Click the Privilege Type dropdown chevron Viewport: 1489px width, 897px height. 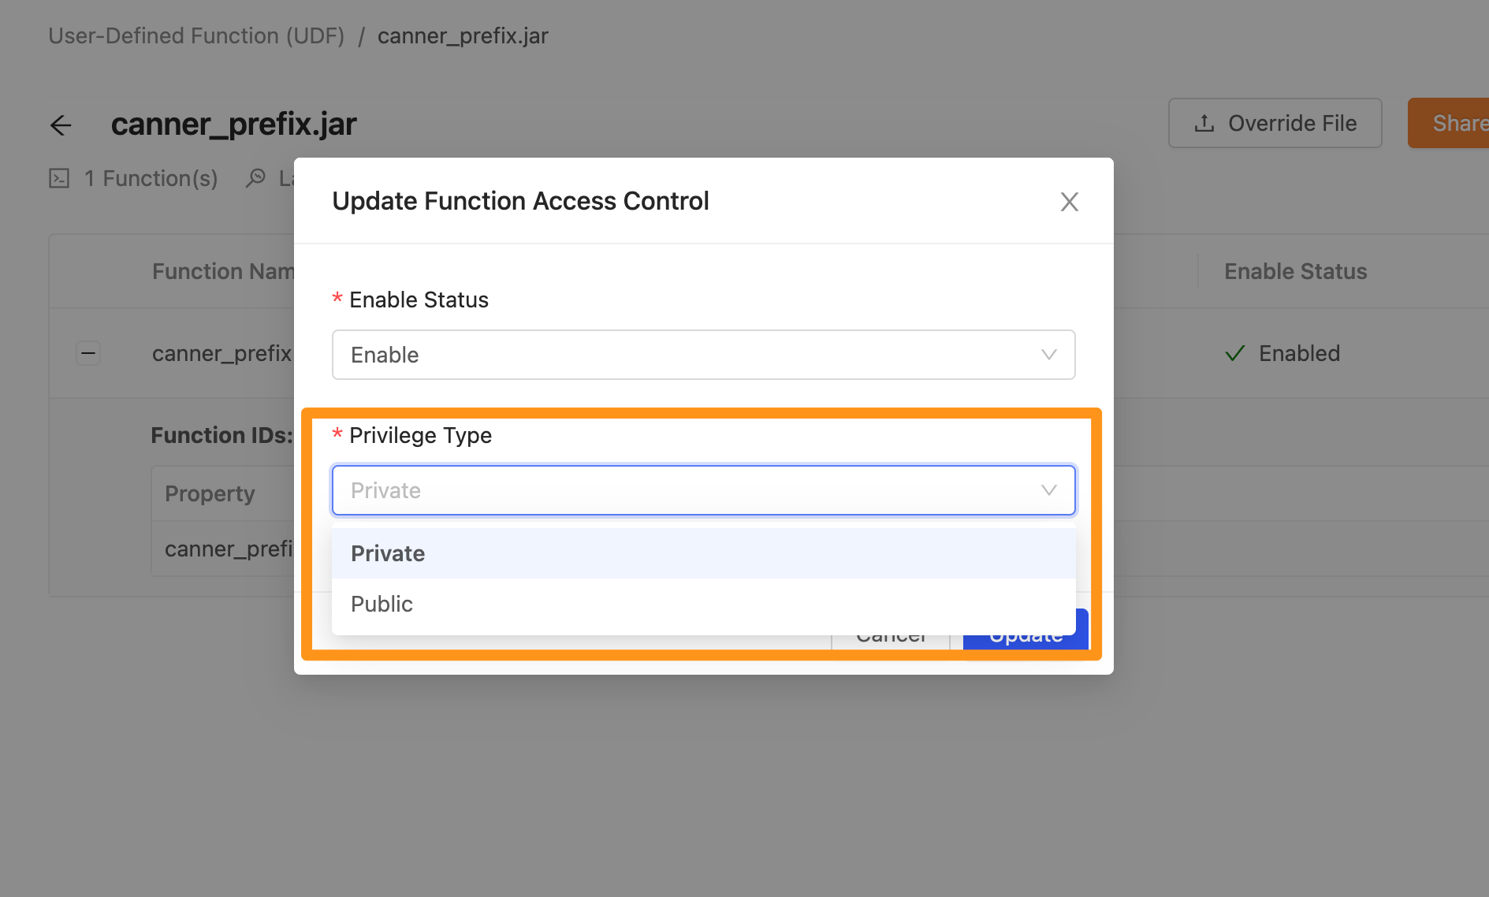[x=1048, y=490]
